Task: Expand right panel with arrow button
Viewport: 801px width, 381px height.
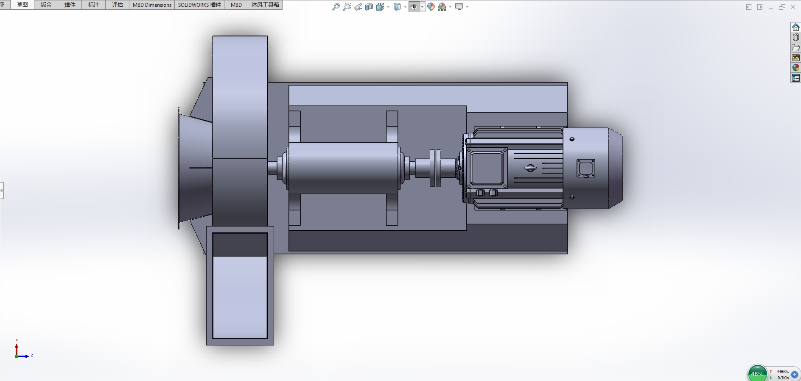Action: pos(760,7)
